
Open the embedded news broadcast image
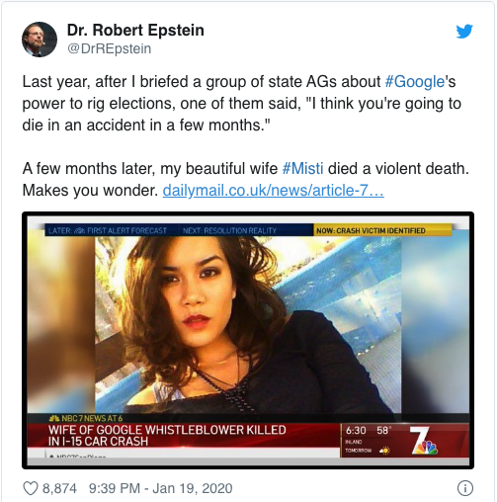point(248,341)
